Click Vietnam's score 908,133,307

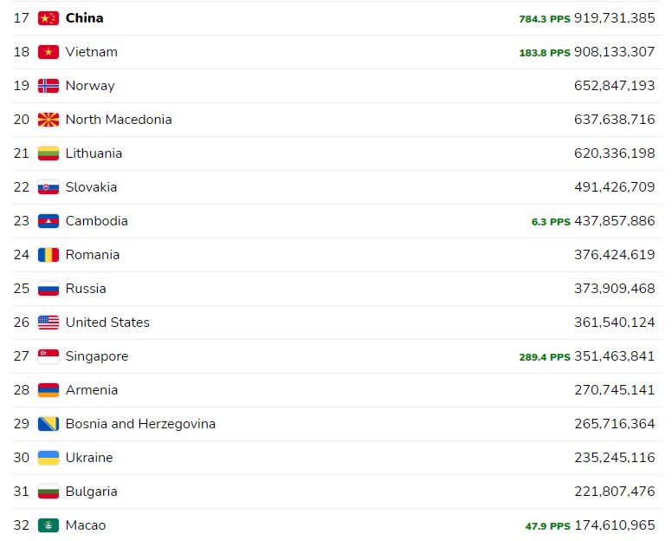tap(615, 52)
